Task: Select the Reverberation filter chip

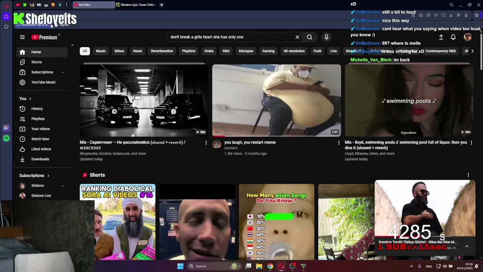Action: 162,51
